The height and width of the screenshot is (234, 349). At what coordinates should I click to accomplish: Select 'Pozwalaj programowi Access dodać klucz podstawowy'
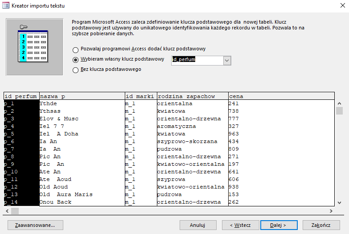[x=139, y=49]
